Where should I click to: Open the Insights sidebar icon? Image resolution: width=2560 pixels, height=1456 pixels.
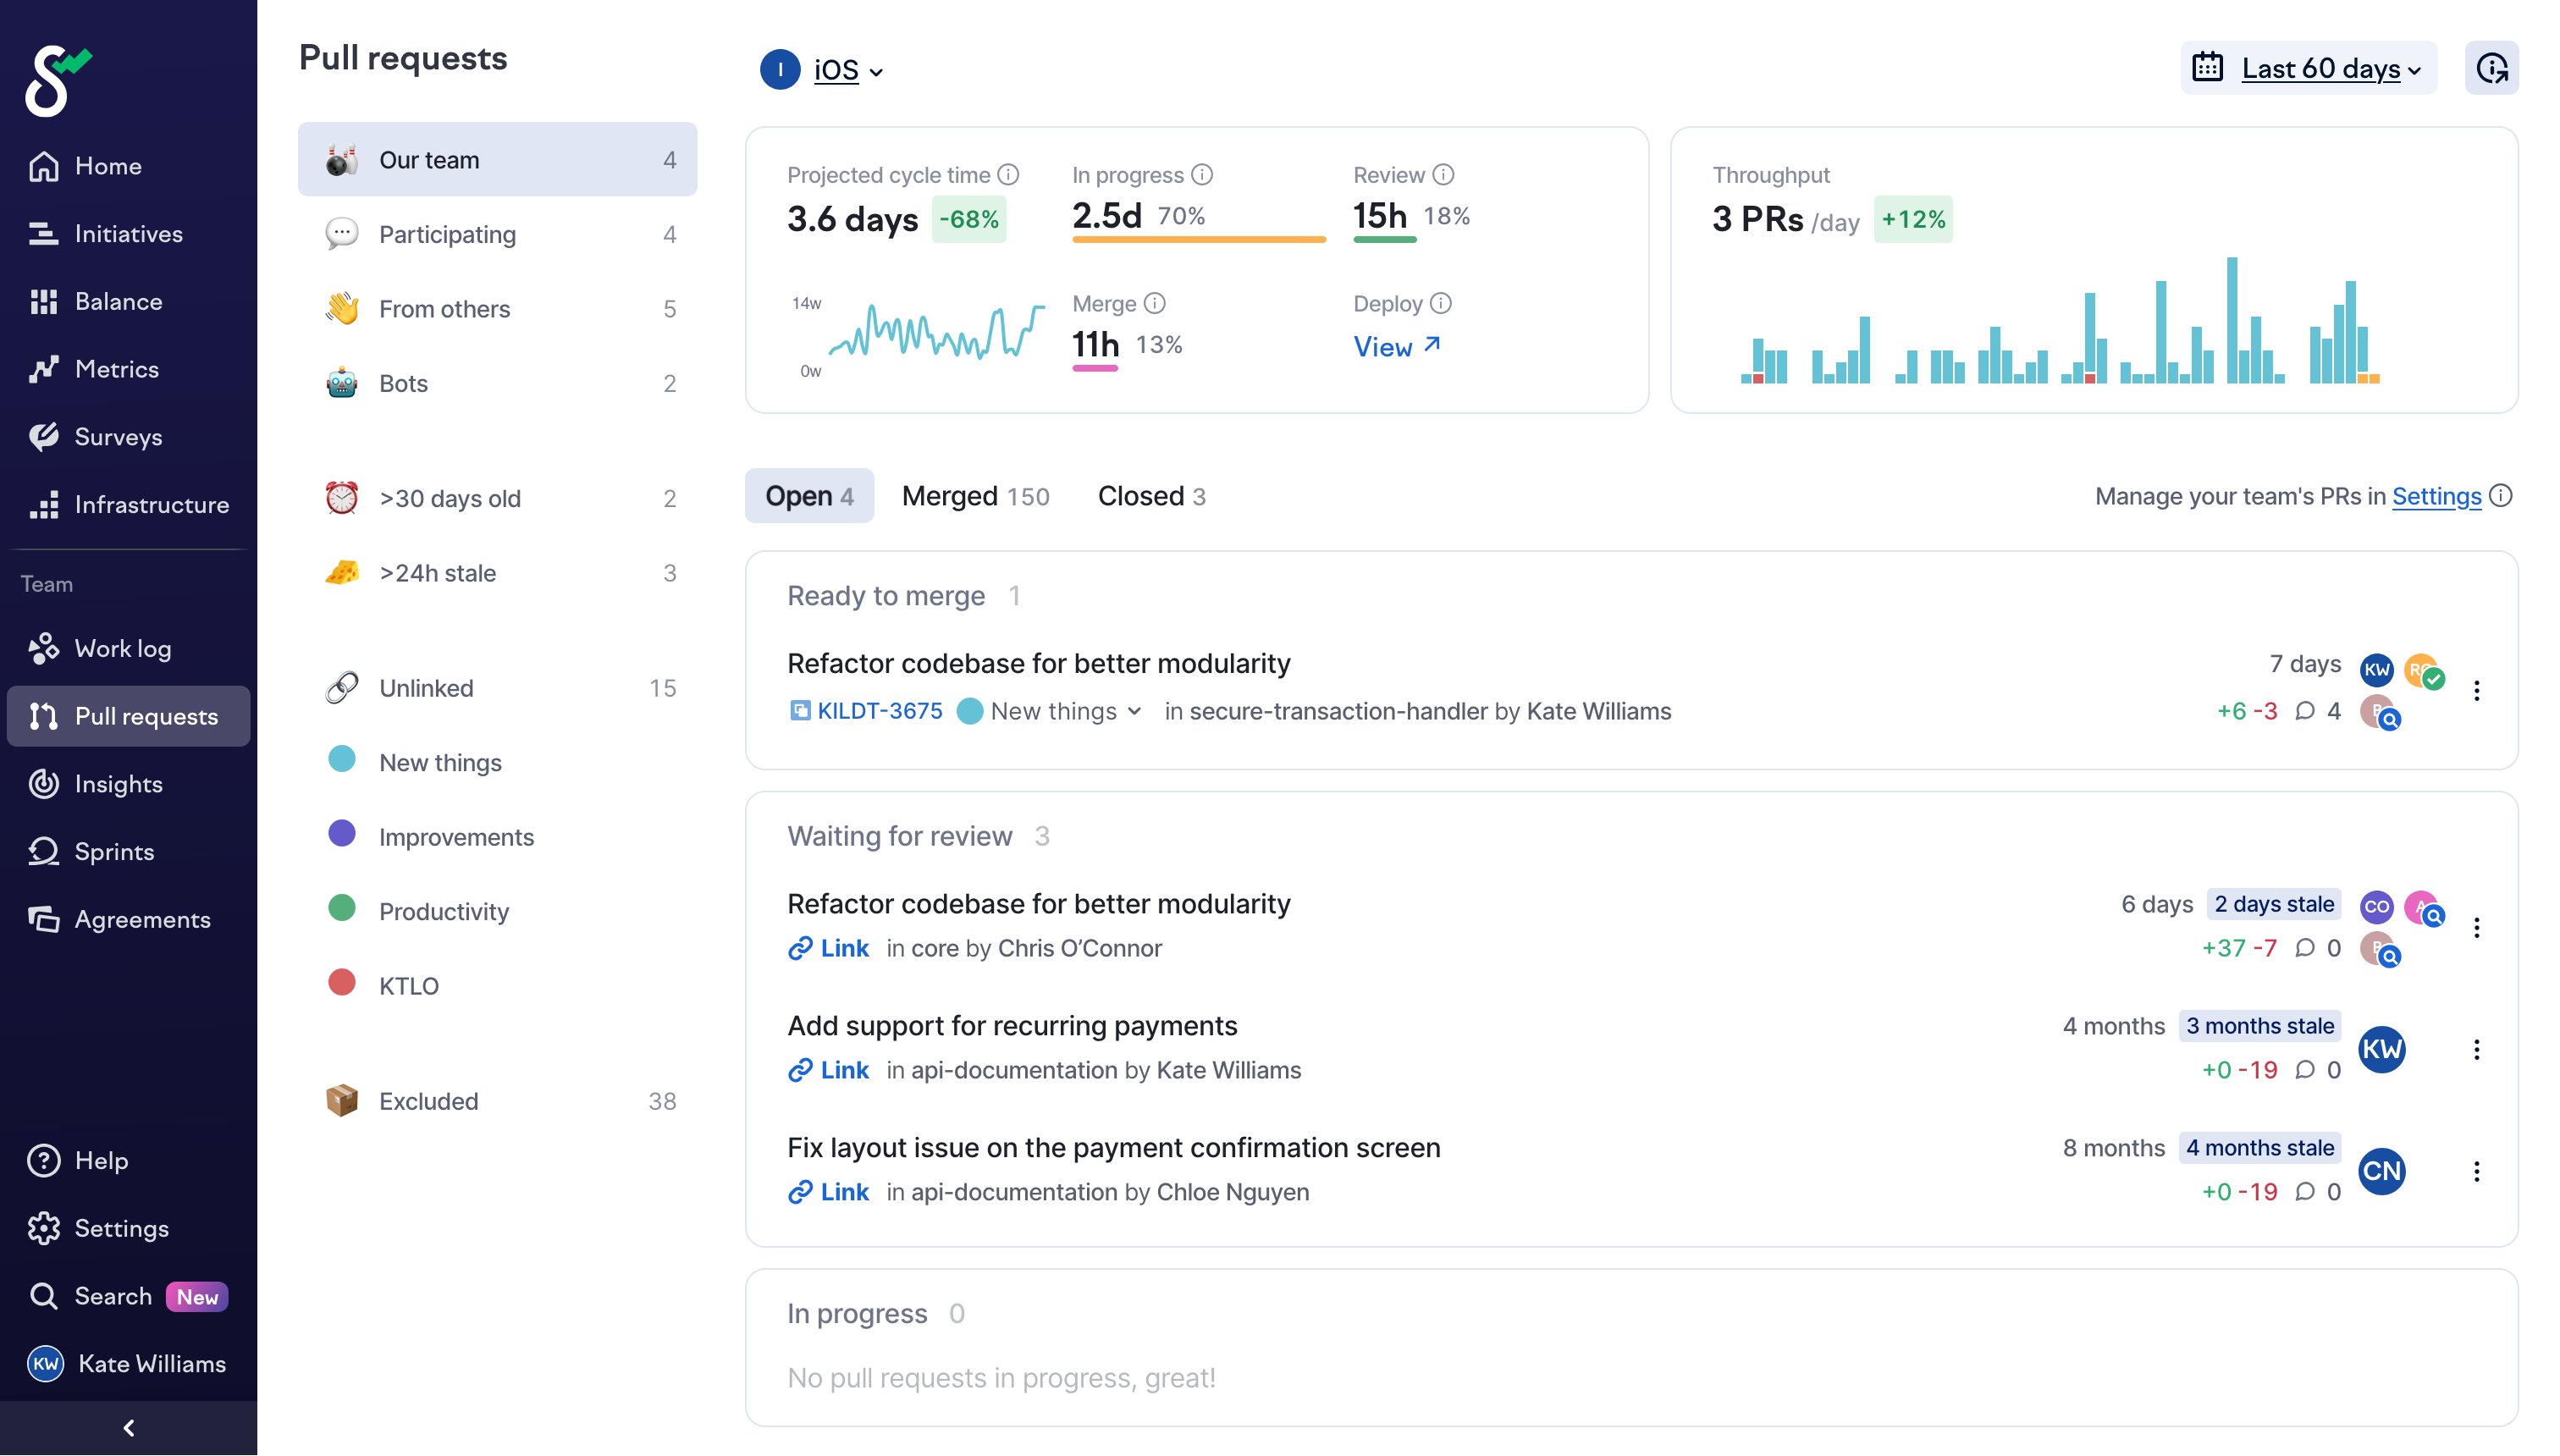pyautogui.click(x=43, y=783)
